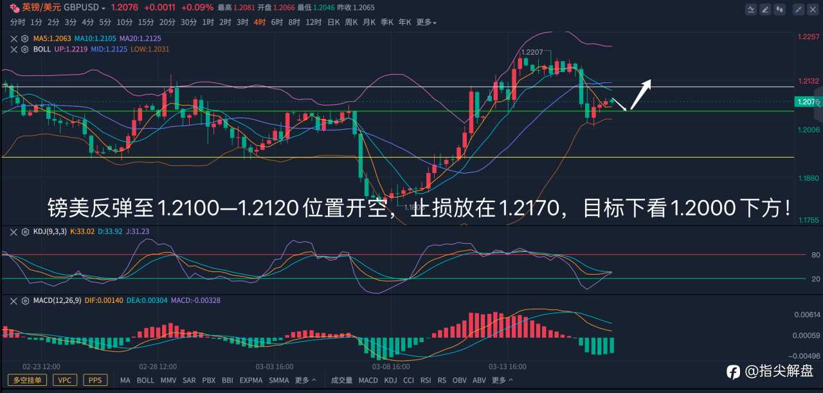823x393 pixels.
Task: Select the SAR main indicator
Action: (188, 380)
